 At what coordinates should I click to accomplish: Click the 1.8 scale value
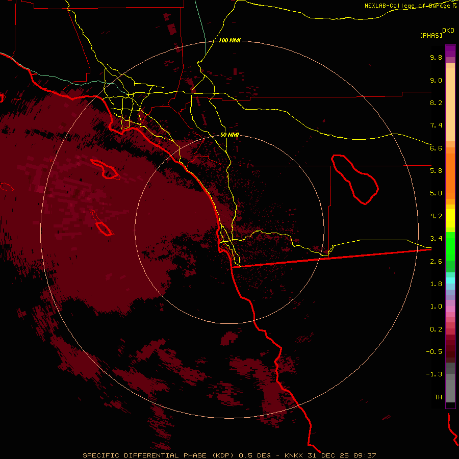(436, 284)
